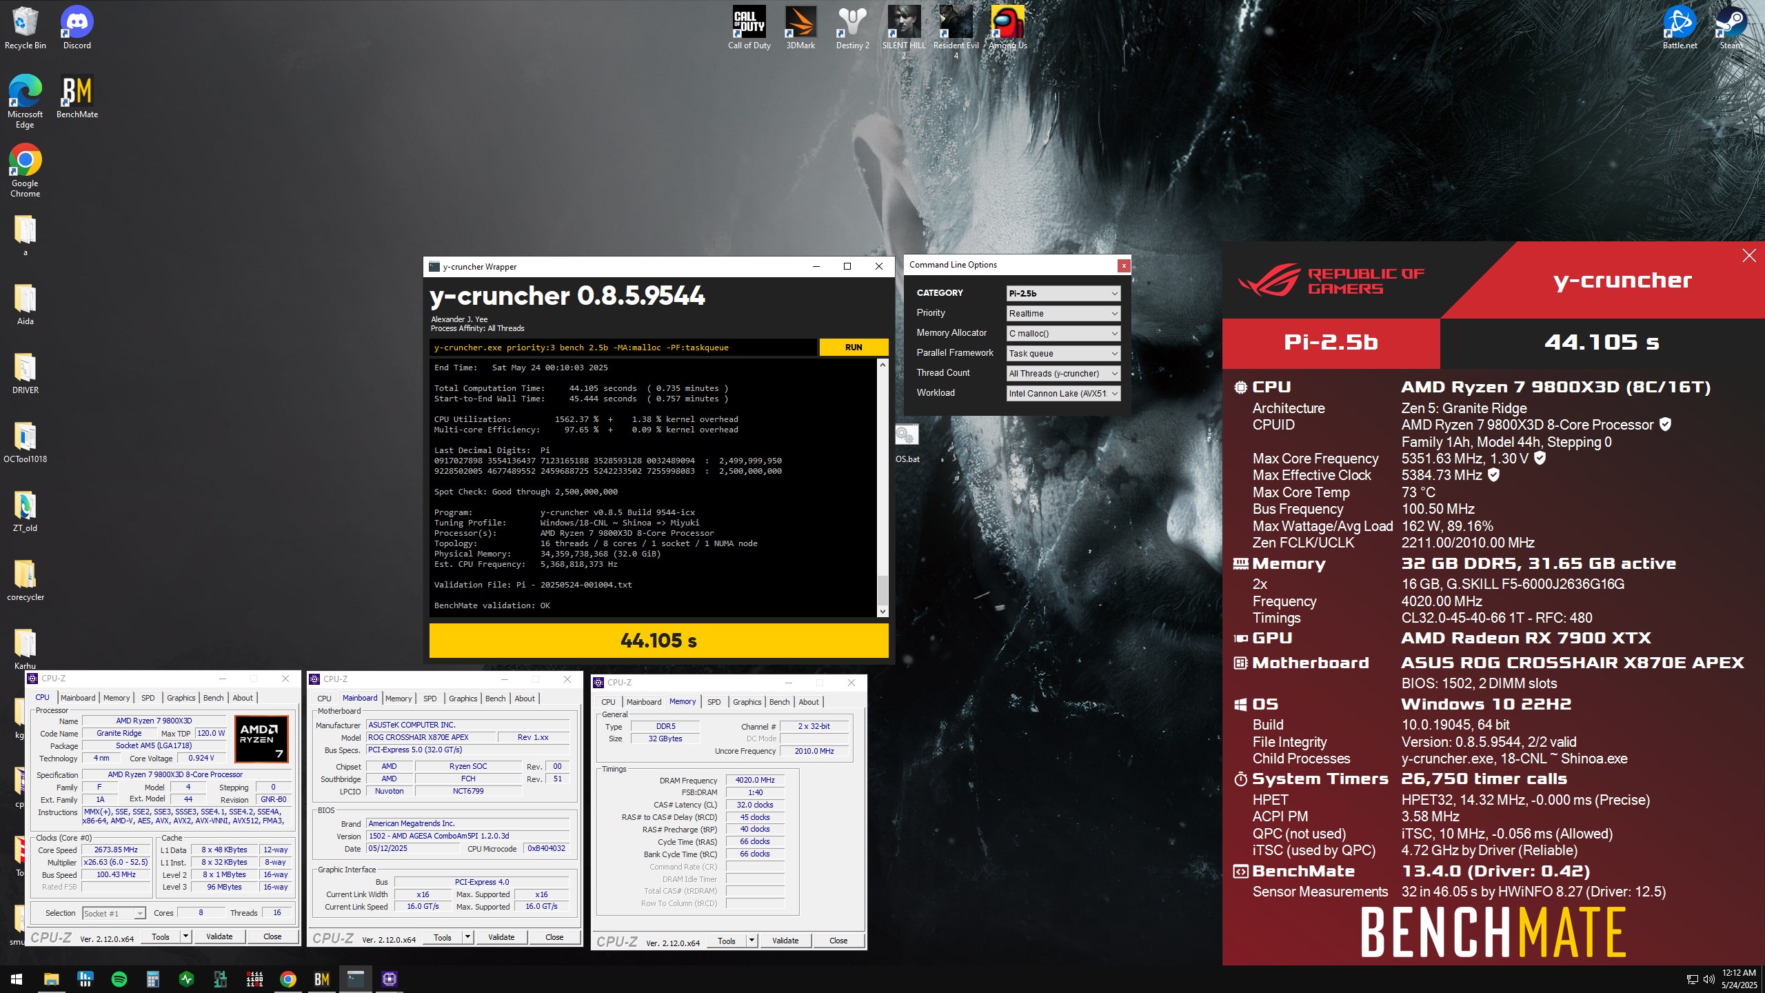Screen dimensions: 1765x993
Task: Select the Among Us shortcut
Action: pos(1008,28)
